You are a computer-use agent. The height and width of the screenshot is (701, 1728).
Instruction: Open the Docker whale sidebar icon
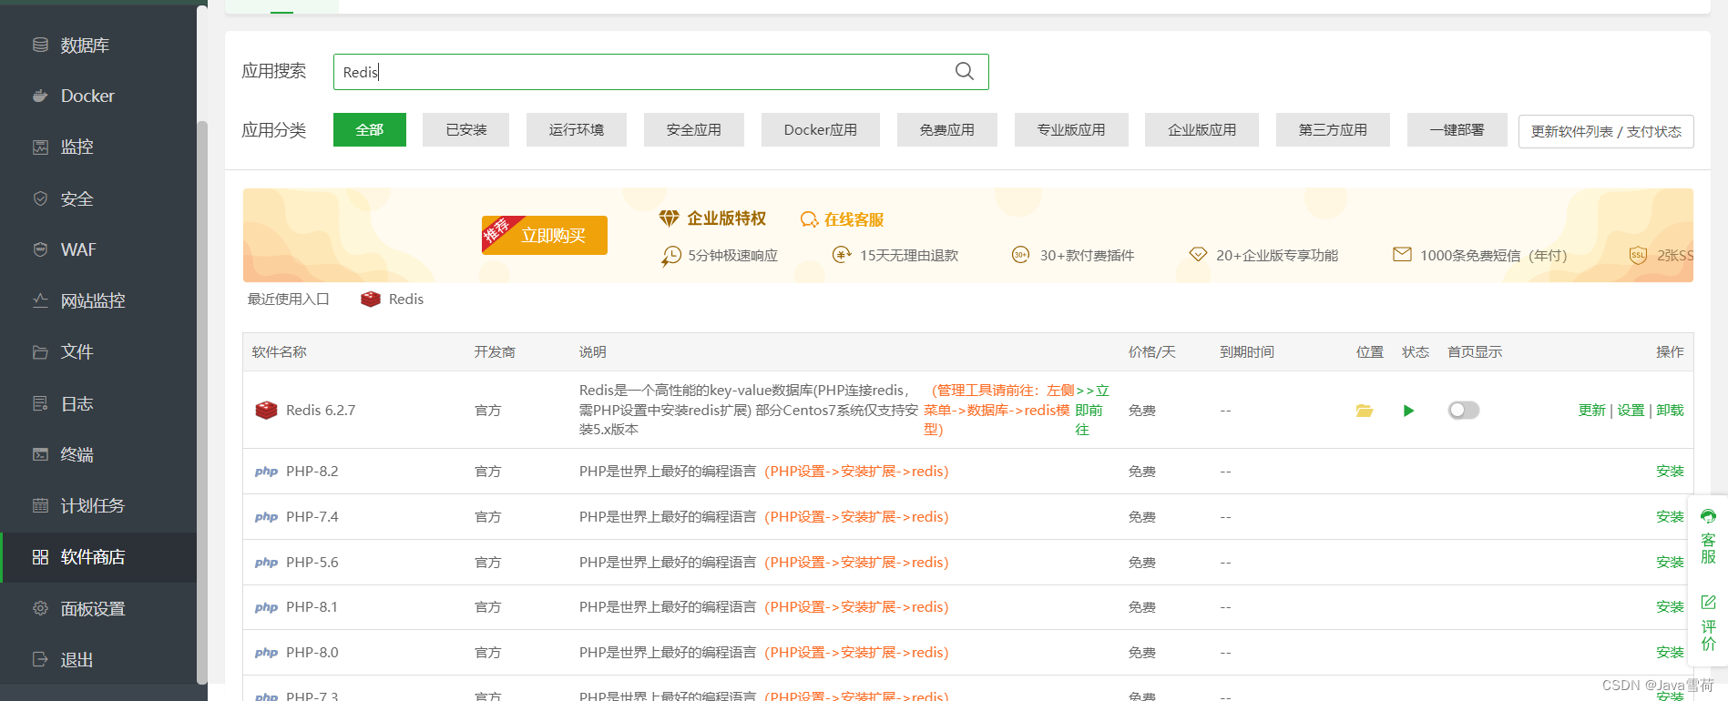pos(40,96)
